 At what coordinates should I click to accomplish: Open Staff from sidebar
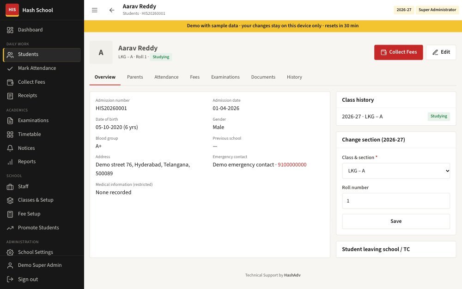(42, 187)
